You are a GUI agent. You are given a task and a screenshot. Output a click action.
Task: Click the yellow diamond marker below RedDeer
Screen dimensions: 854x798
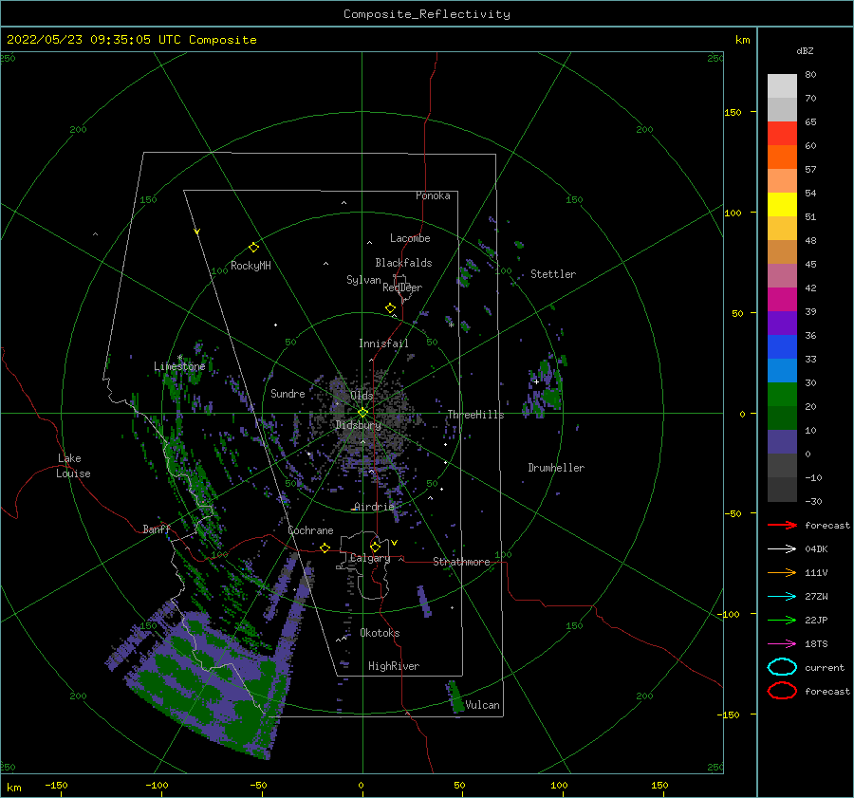[x=390, y=308]
